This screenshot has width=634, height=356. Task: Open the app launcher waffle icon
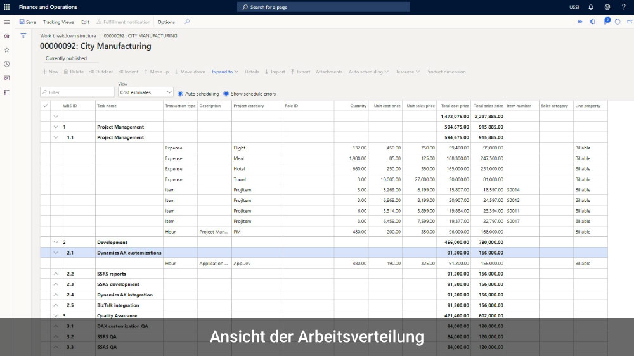click(7, 7)
